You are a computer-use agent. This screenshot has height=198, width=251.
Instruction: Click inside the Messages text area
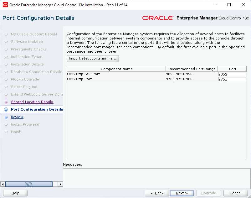(157, 179)
